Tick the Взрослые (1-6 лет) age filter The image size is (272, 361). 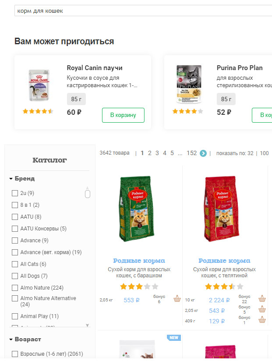pos(15,354)
